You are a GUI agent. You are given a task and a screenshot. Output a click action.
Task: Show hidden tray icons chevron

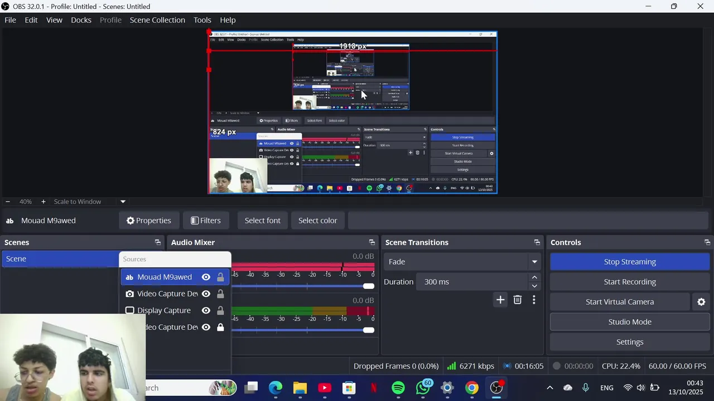(550, 388)
